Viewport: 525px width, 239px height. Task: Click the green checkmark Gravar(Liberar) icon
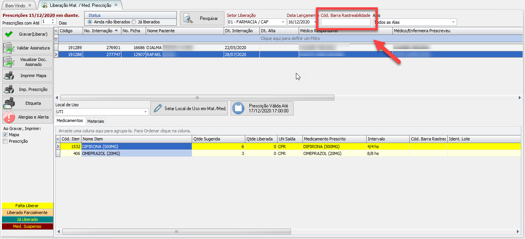[x=9, y=34]
